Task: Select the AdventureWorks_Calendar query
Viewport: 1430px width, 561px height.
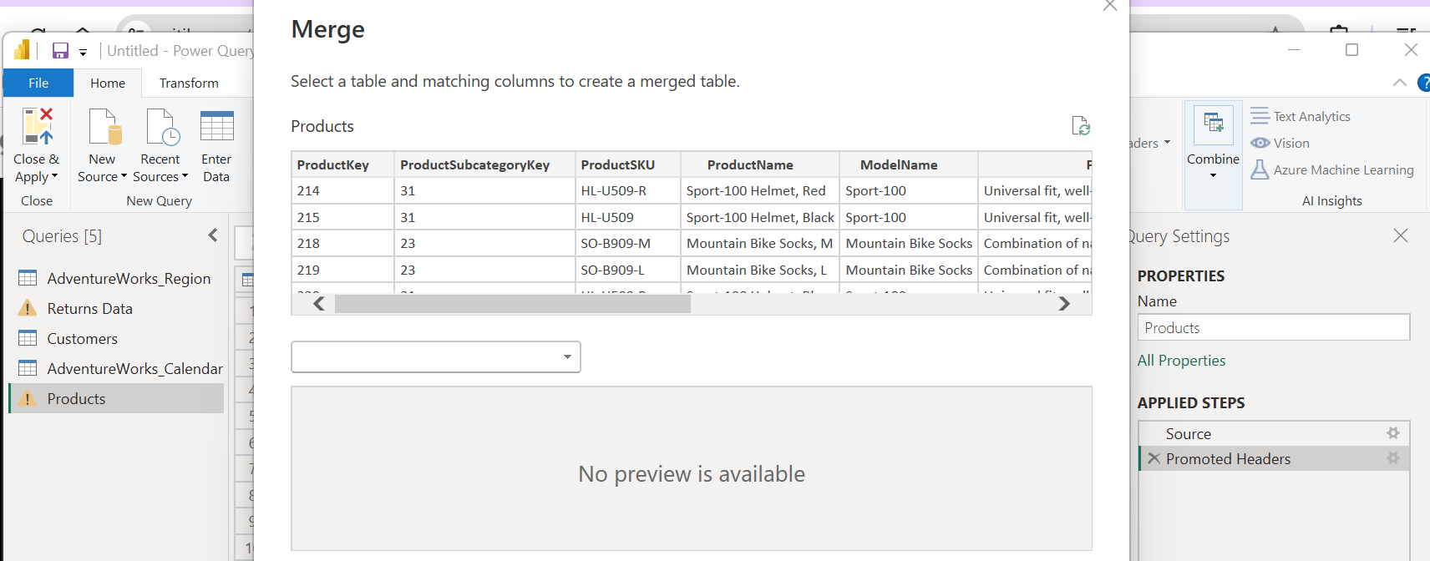Action: [117, 368]
